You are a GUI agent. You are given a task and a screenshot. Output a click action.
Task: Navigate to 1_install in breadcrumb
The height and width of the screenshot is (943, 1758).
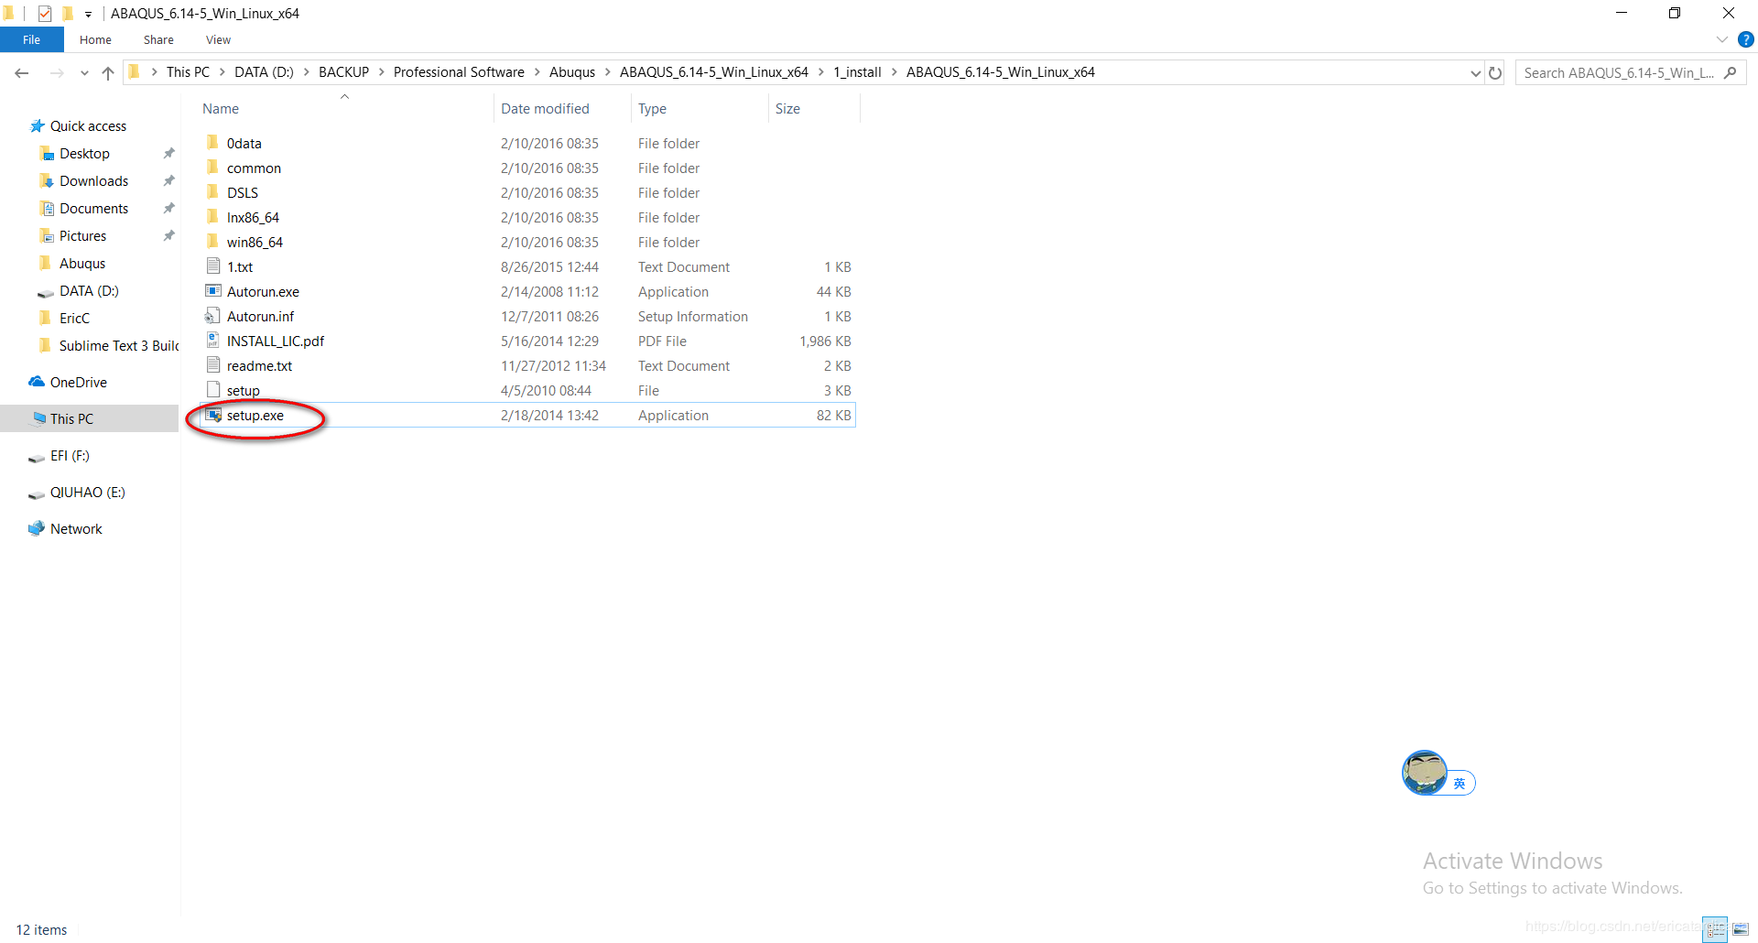(857, 72)
